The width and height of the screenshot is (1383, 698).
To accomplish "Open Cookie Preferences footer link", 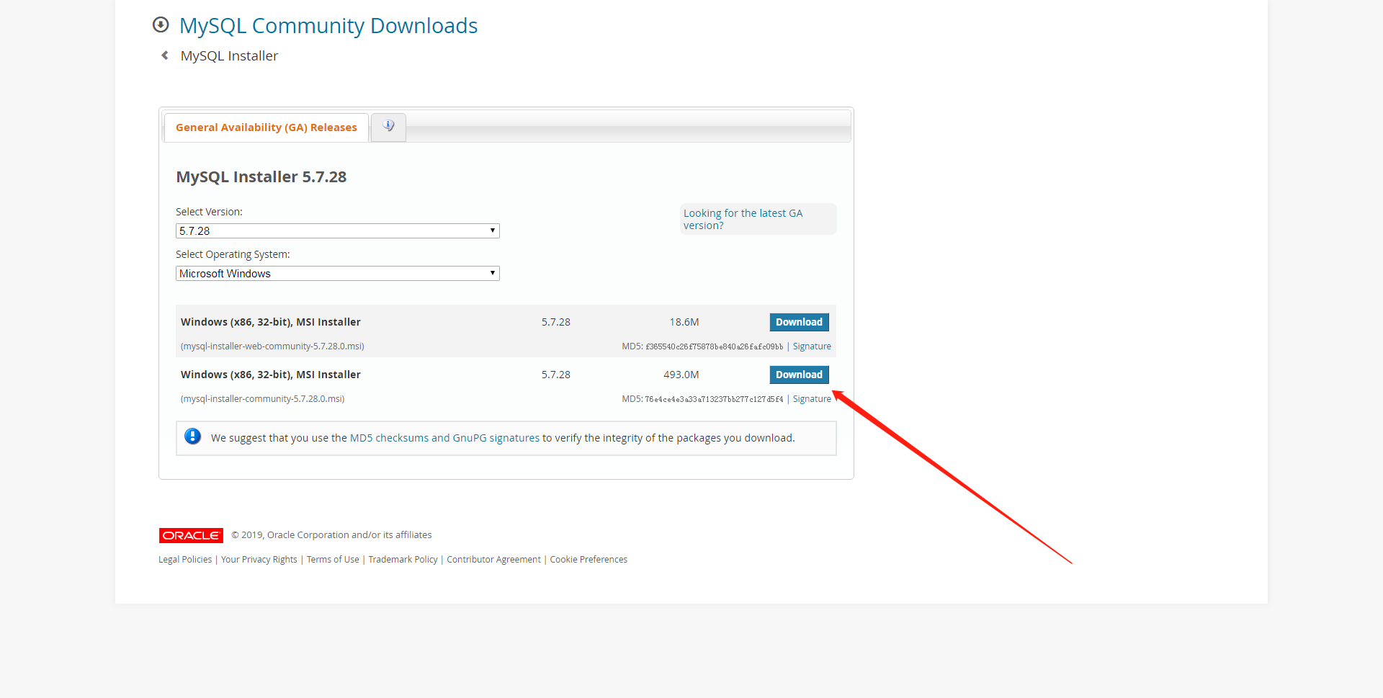I will (x=588, y=560).
